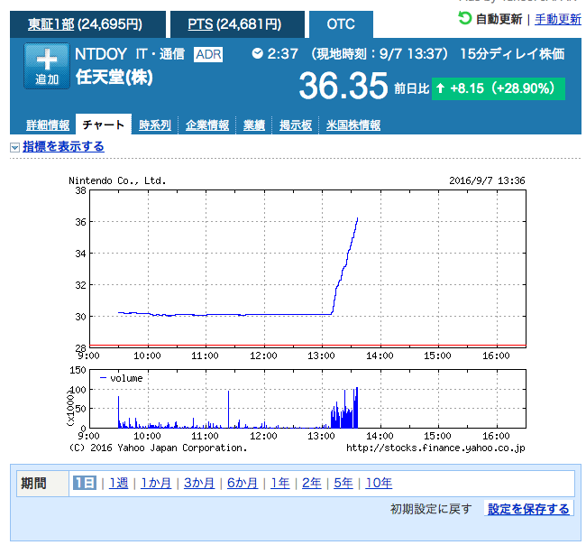This screenshot has width=586, height=545.
Task: Click the 前日比 label
Action: [x=411, y=88]
